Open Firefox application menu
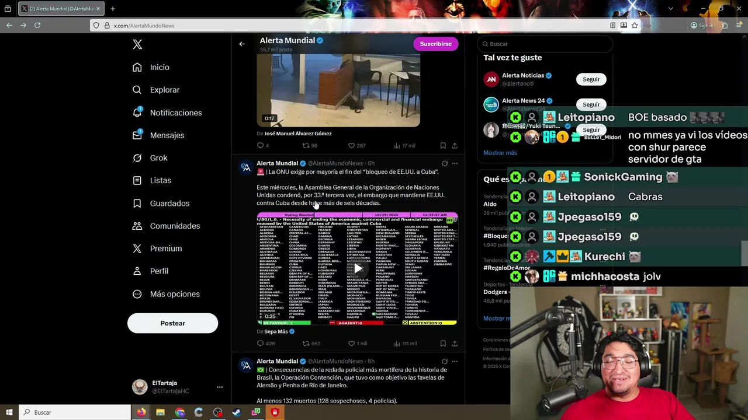 (x=738, y=25)
